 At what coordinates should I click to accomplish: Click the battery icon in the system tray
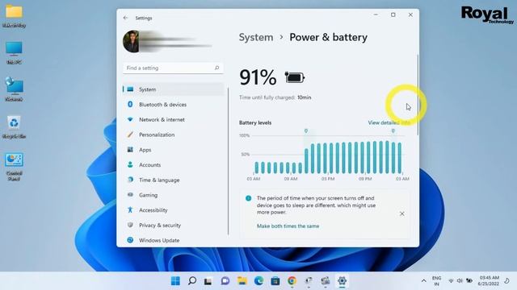click(469, 281)
